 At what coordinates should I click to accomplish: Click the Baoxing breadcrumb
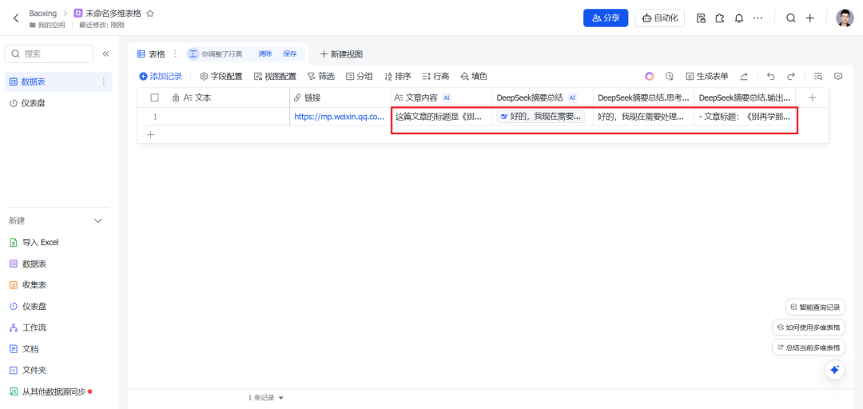point(43,14)
